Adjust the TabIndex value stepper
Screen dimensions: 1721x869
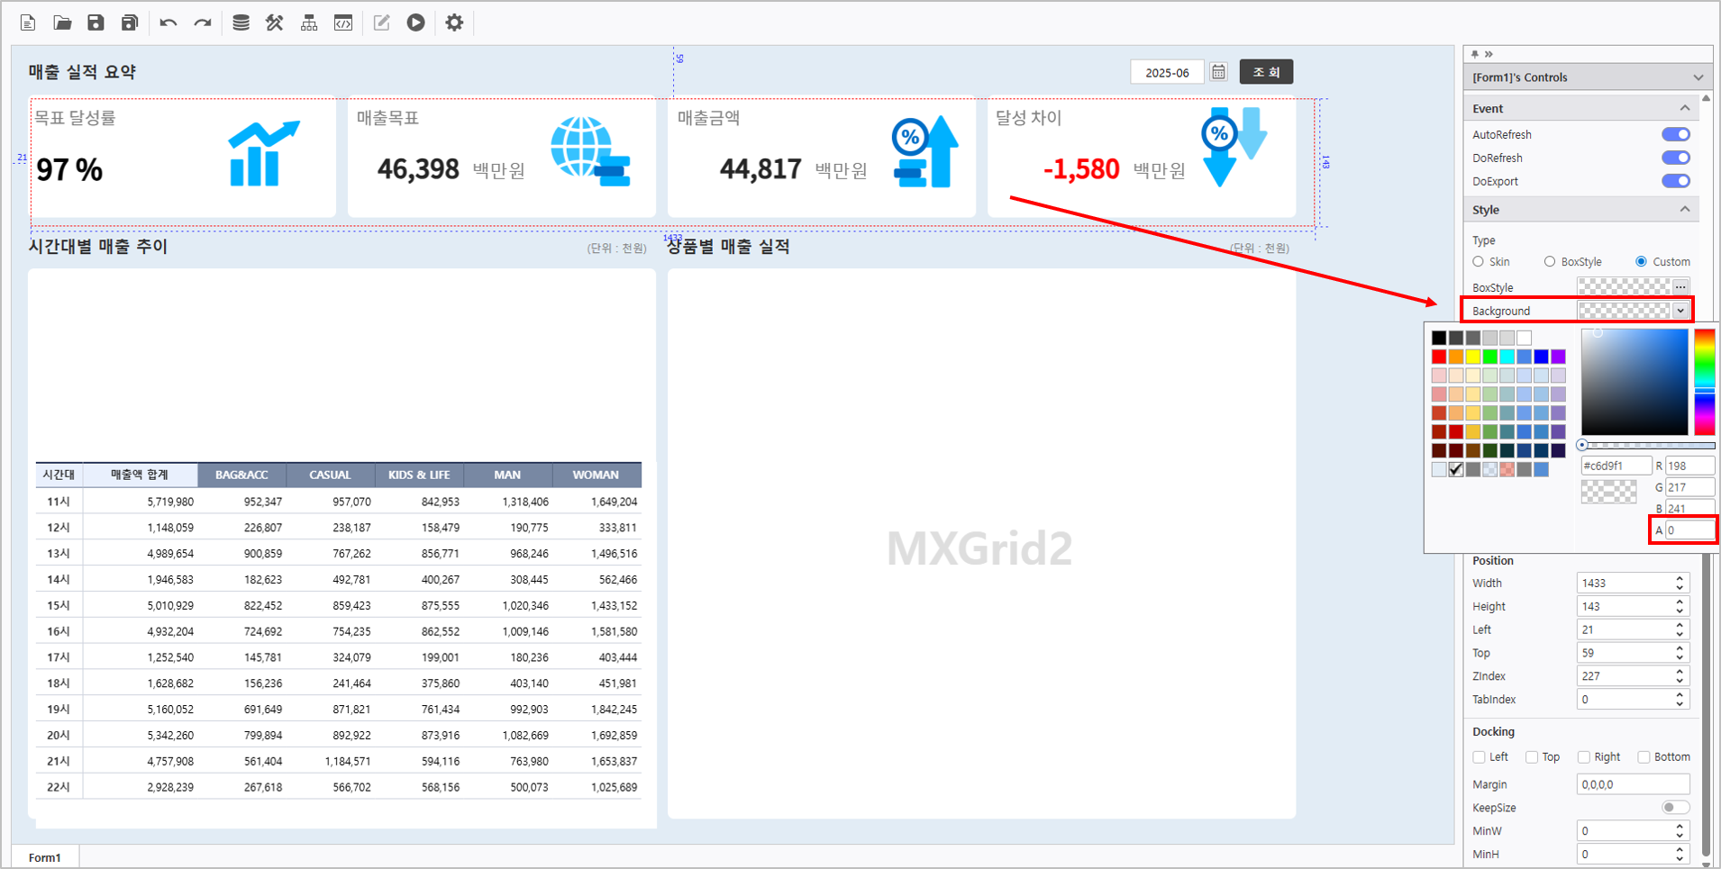point(1680,699)
